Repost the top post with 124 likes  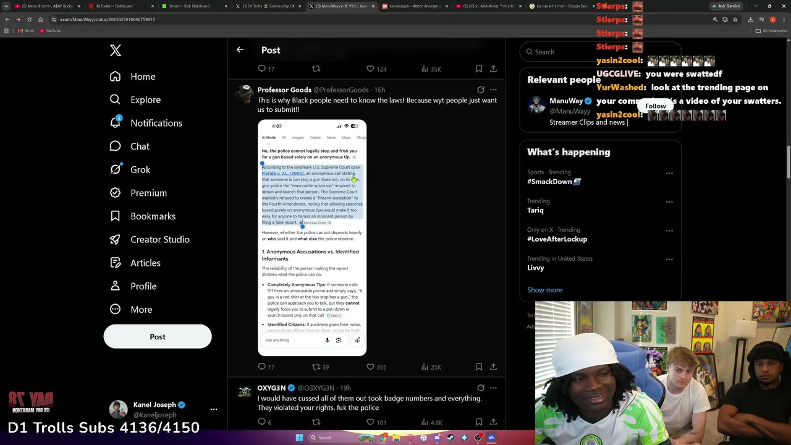tap(316, 69)
